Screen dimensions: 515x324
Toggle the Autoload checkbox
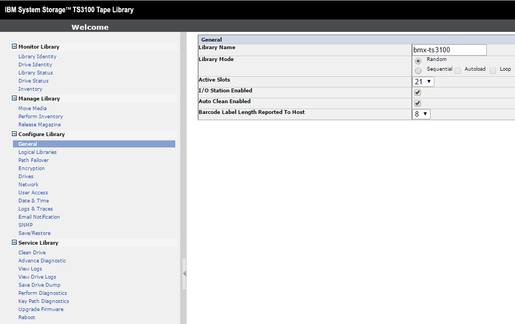click(x=458, y=71)
